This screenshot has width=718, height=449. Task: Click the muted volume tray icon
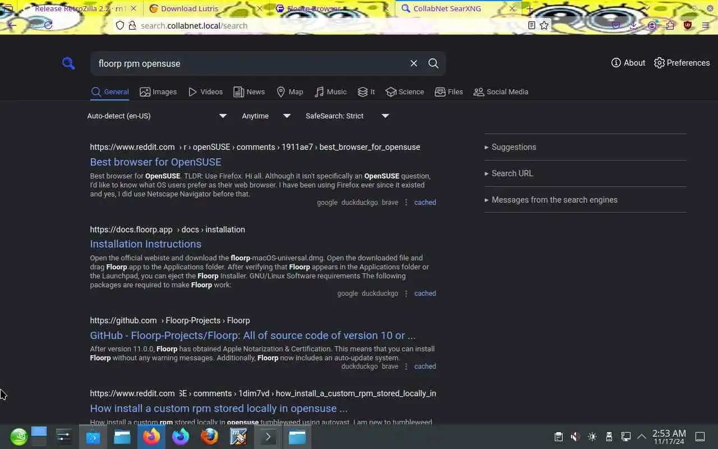(x=575, y=437)
